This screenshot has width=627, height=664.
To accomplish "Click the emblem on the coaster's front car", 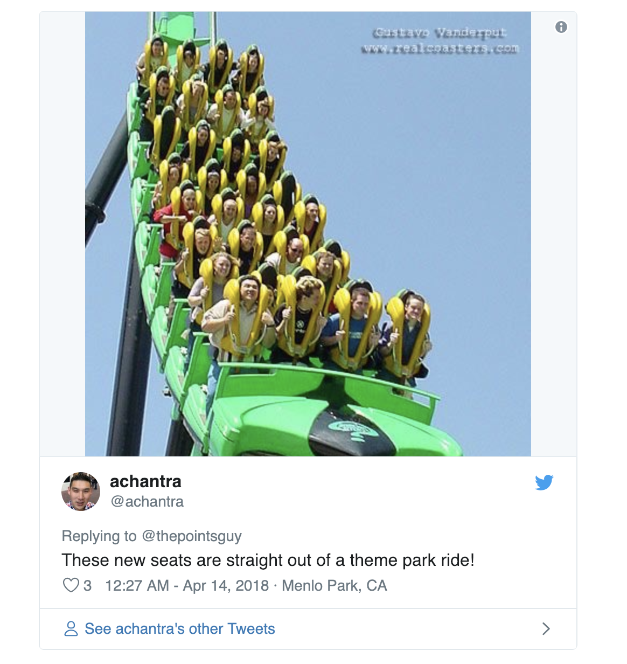I will pyautogui.click(x=353, y=430).
